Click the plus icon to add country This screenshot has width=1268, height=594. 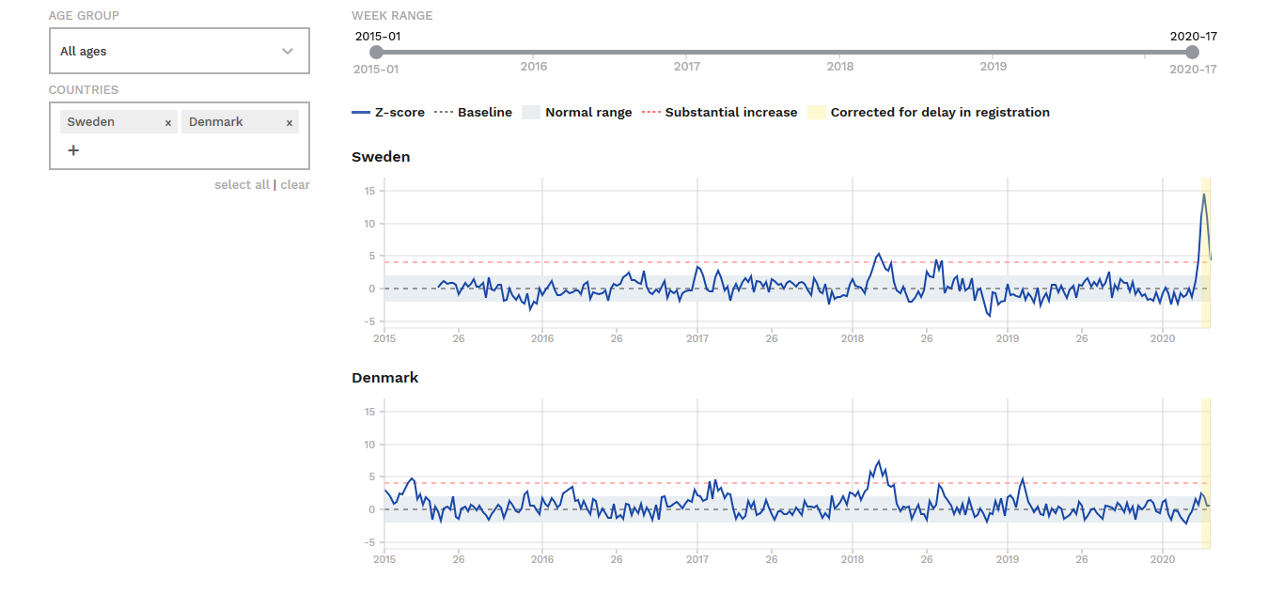tap(73, 150)
